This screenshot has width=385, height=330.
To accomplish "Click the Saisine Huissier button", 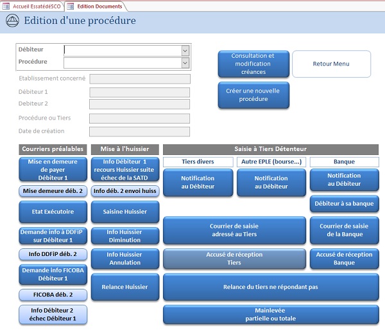I will coord(124,211).
